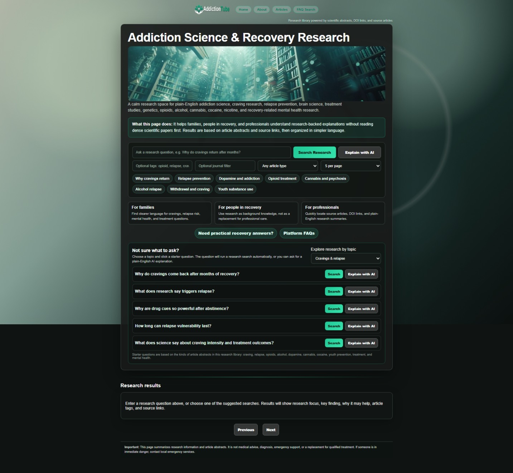Viewport: 513px width, 473px height.
Task: Select the Why cravings return chip
Action: (153, 178)
